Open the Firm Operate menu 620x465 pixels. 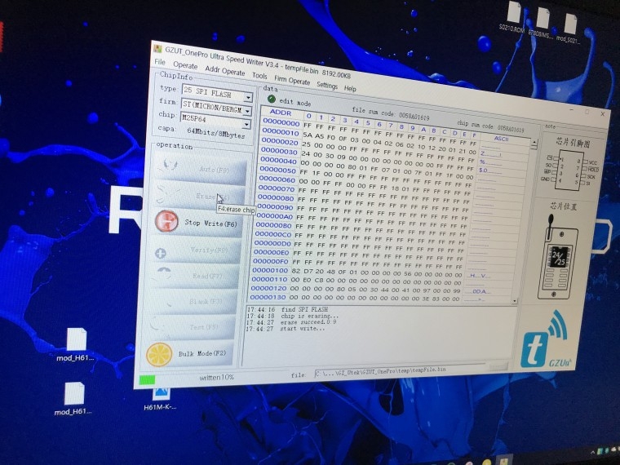pyautogui.click(x=292, y=80)
